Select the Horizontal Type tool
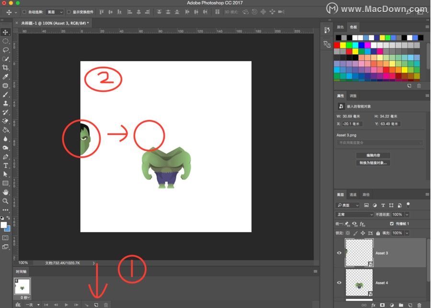432x308 pixels. click(5, 165)
